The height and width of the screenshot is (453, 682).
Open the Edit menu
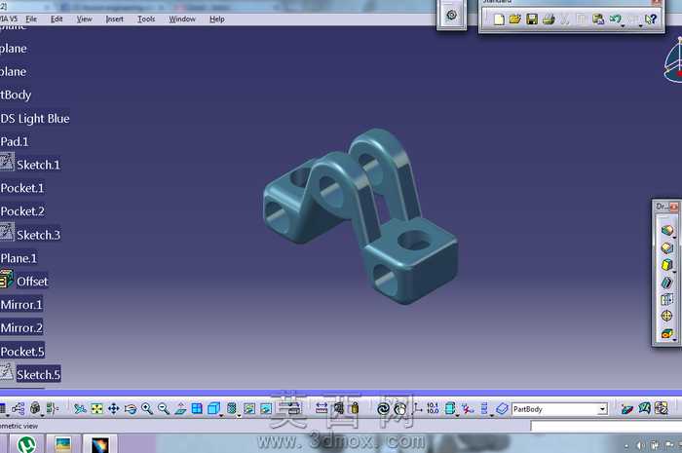coord(57,19)
